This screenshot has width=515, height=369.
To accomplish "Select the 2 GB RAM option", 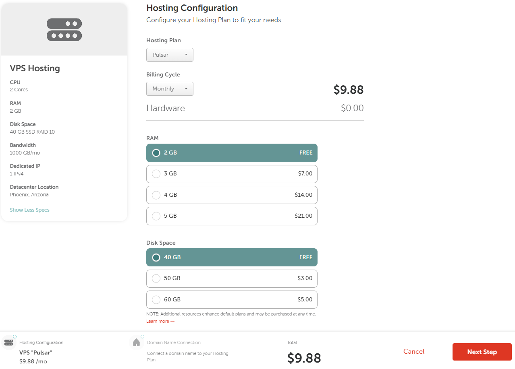I will pyautogui.click(x=232, y=153).
